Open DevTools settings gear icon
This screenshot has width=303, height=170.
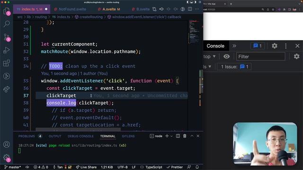coord(275,46)
